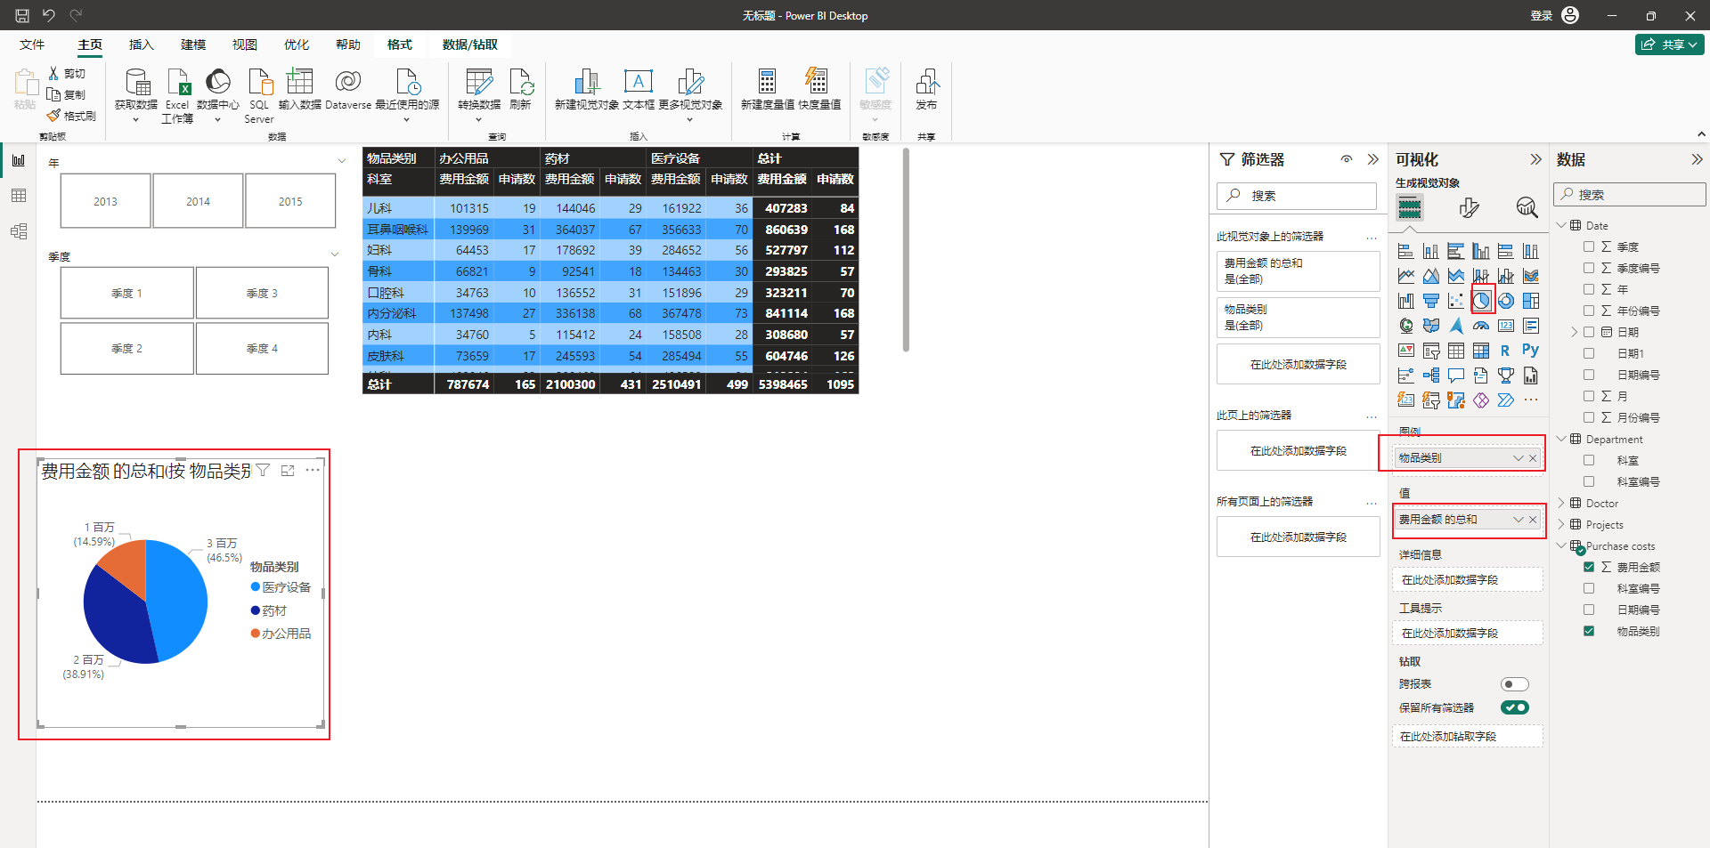This screenshot has height=848, width=1710.
Task: Toggle the 保留所有筛选器 switch
Action: pyautogui.click(x=1514, y=707)
